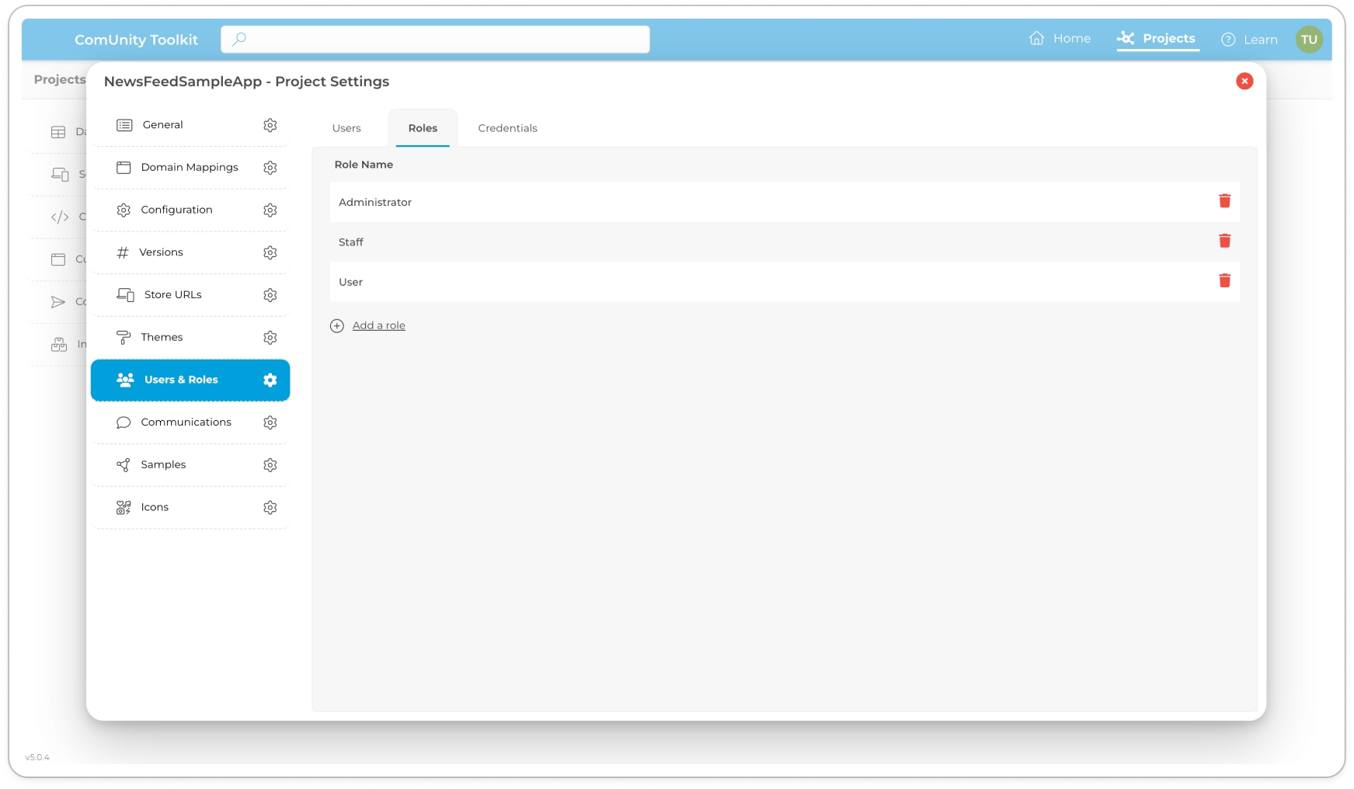Click the Add a role link
1354x789 pixels.
tap(379, 325)
